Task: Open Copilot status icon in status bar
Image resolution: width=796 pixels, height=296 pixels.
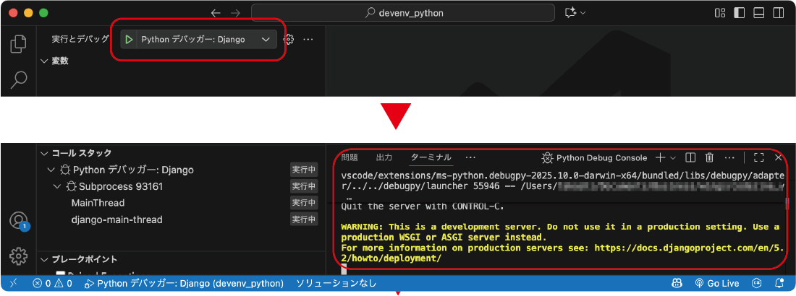Action: coord(677,283)
